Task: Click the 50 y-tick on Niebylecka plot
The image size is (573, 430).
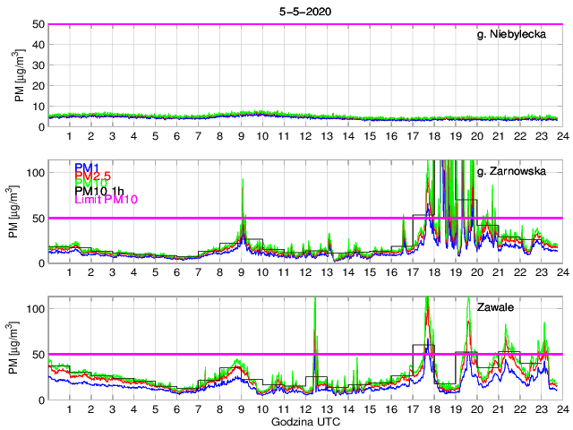Action: click(37, 24)
